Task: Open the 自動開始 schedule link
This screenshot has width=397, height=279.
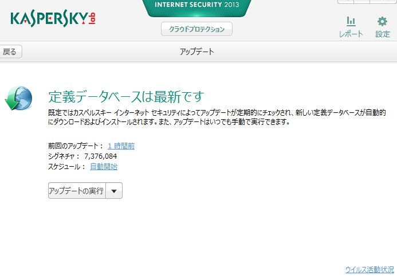Action: coord(104,167)
